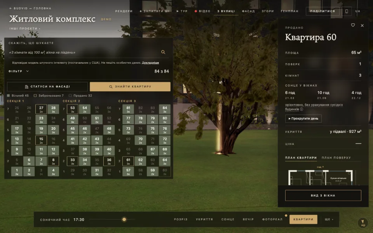This screenshot has height=233, width=373.
Task: Toggle the СОНЦЕ sun mode
Action: tap(228, 219)
